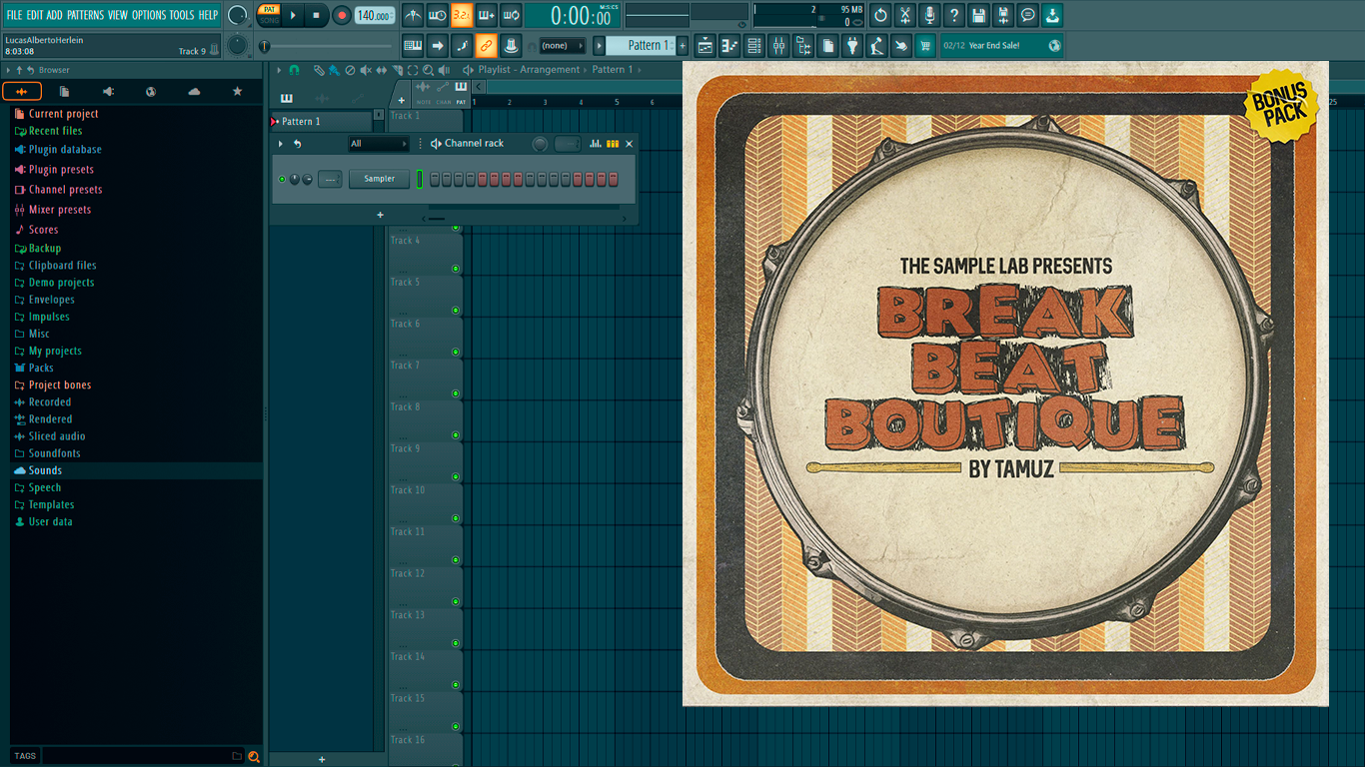Open the OPTIONS menu

click(x=149, y=15)
